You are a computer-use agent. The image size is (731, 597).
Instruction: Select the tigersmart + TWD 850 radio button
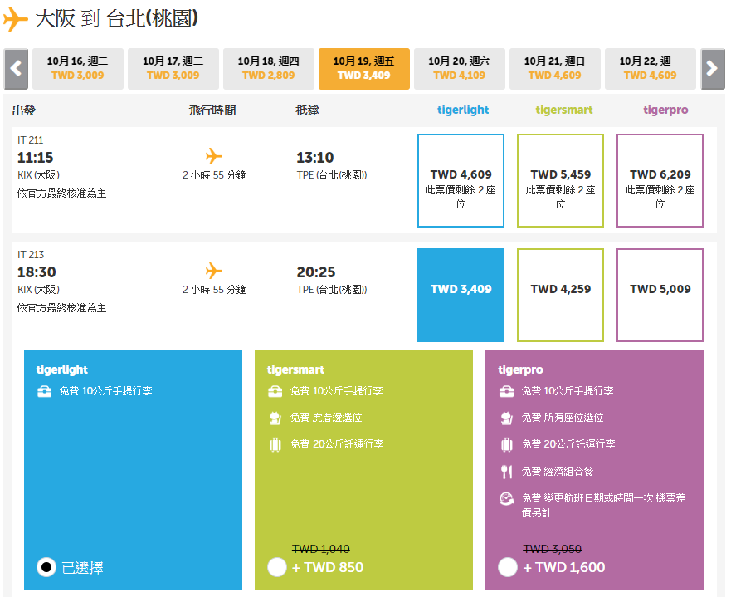277,567
